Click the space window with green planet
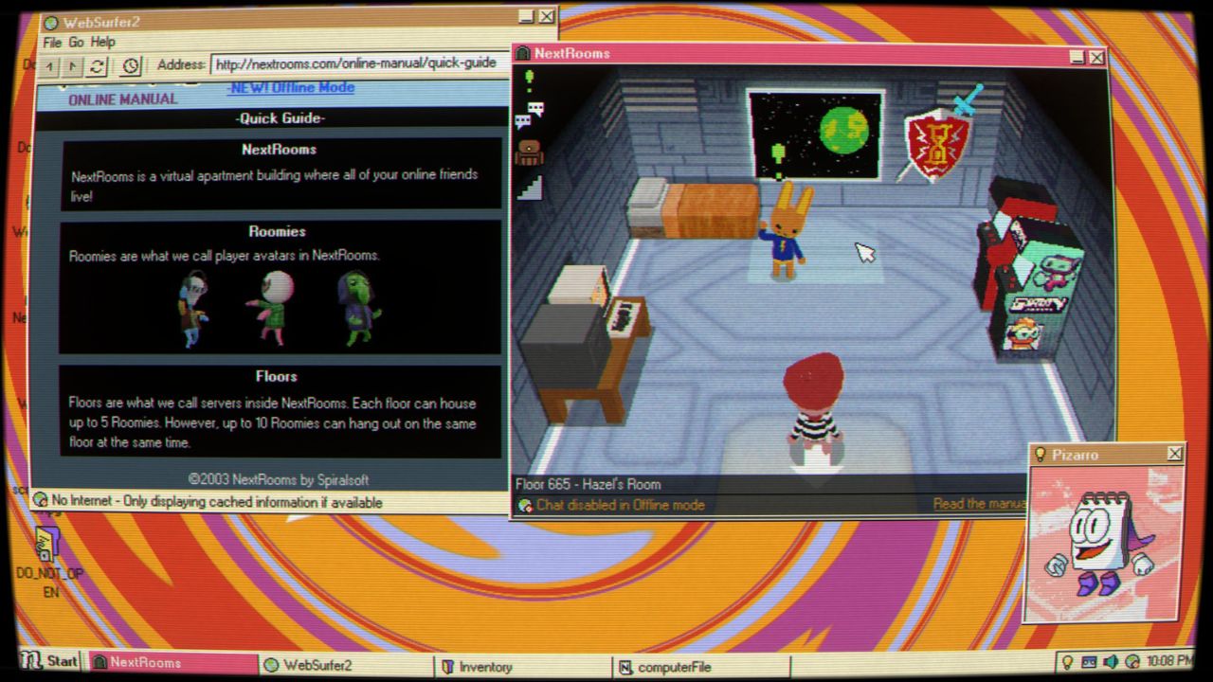Screen dimensions: 1213x682 pyautogui.click(x=815, y=135)
